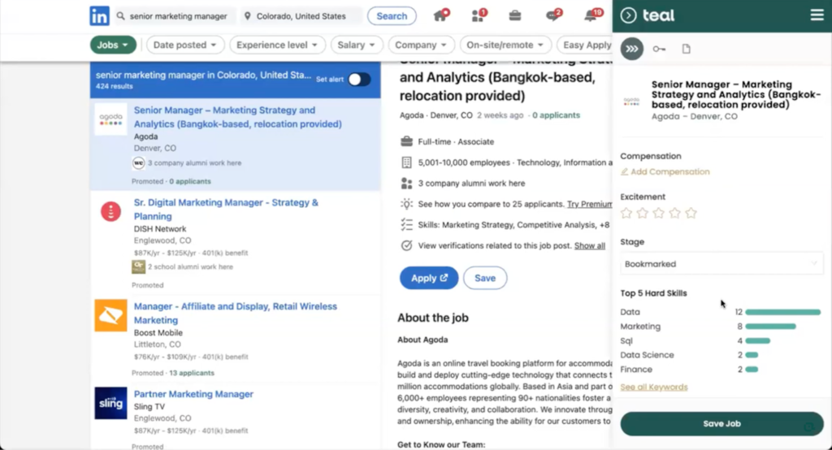Open the Notifications bell icon

point(591,15)
